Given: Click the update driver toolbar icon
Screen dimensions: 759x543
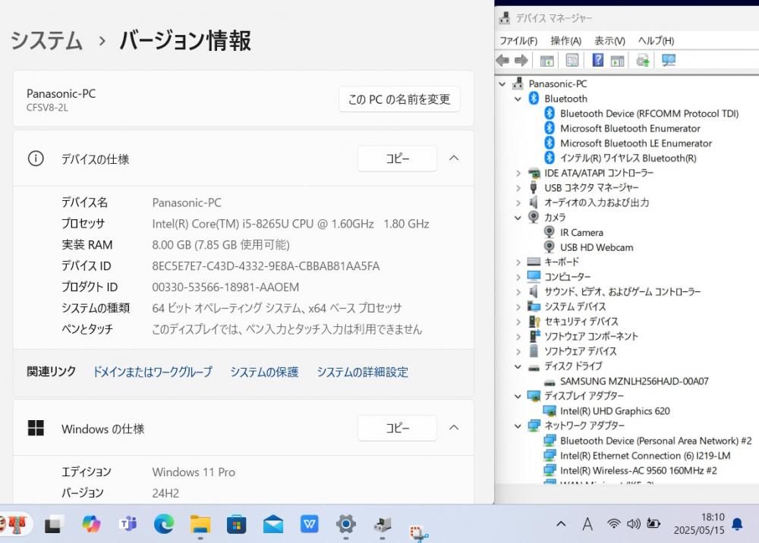Looking at the screenshot, I should point(643,61).
